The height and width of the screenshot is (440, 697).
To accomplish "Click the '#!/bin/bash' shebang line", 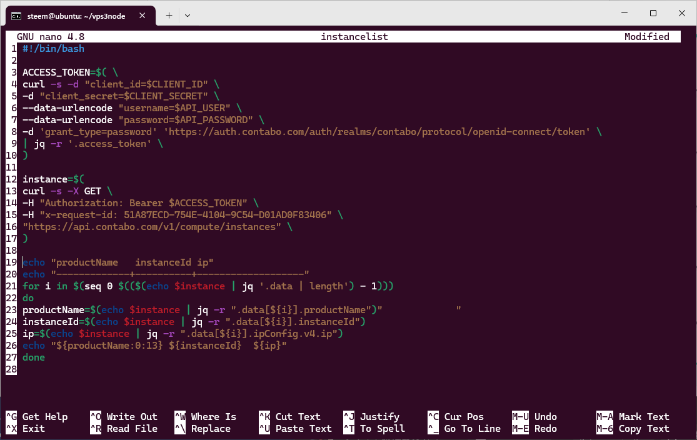I will tap(53, 49).
